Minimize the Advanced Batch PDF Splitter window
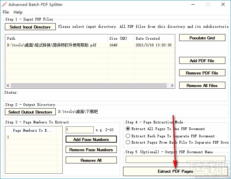Image resolution: width=231 pixels, height=179 pixels. click(x=193, y=4)
